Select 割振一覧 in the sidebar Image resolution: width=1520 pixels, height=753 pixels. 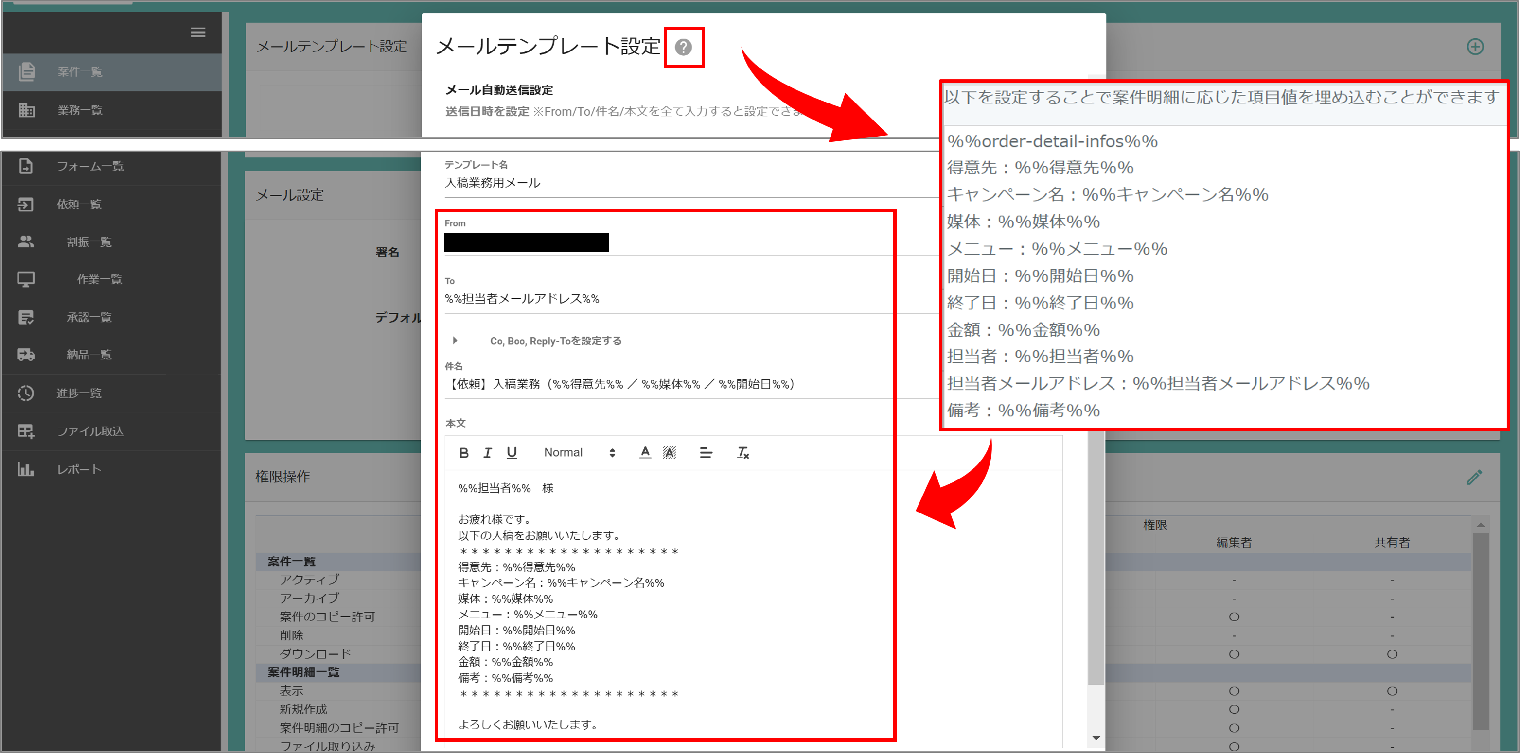pyautogui.click(x=89, y=242)
